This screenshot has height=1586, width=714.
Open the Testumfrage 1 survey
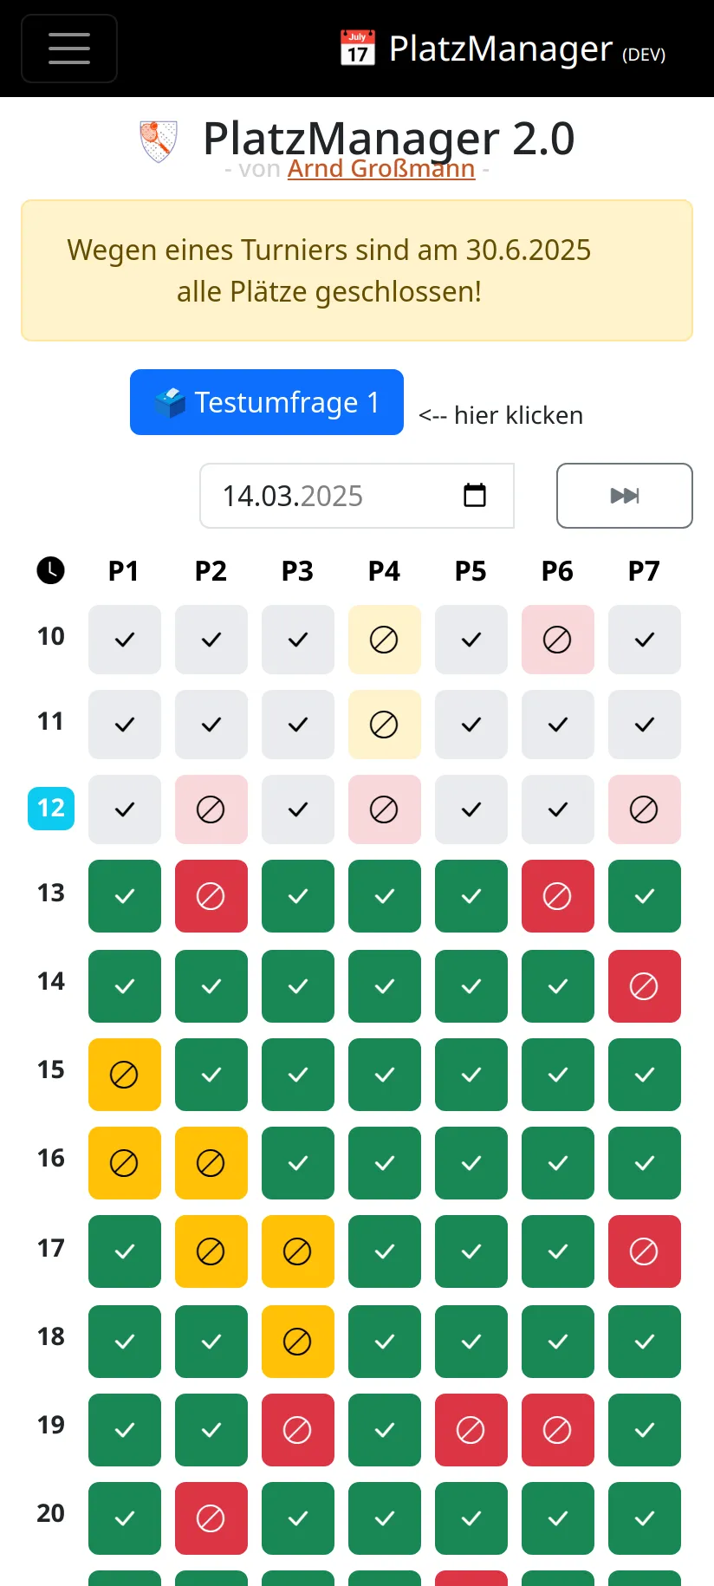point(267,402)
